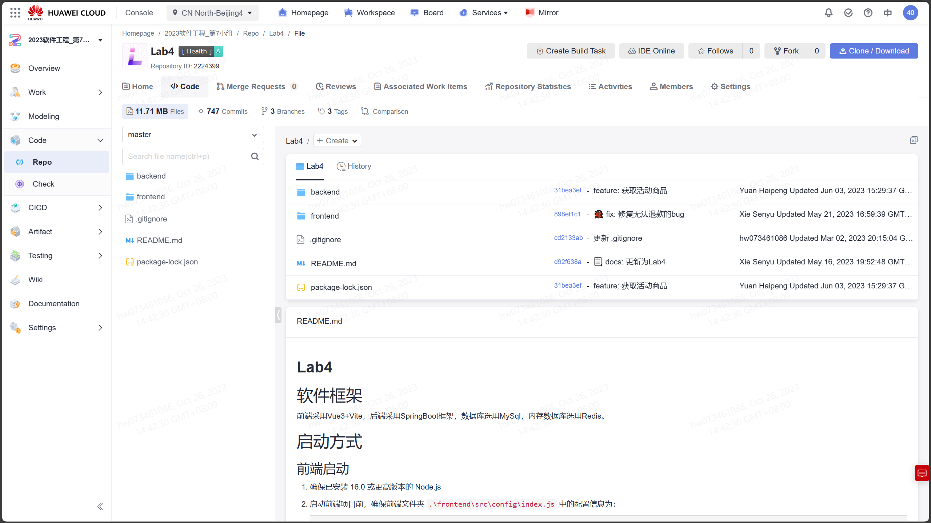Screen dimensions: 931x523
Task: Open commit link 898ef1c1
Action: (567, 214)
